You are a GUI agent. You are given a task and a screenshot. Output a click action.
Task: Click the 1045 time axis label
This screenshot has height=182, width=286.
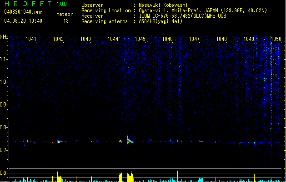[x=140, y=39]
